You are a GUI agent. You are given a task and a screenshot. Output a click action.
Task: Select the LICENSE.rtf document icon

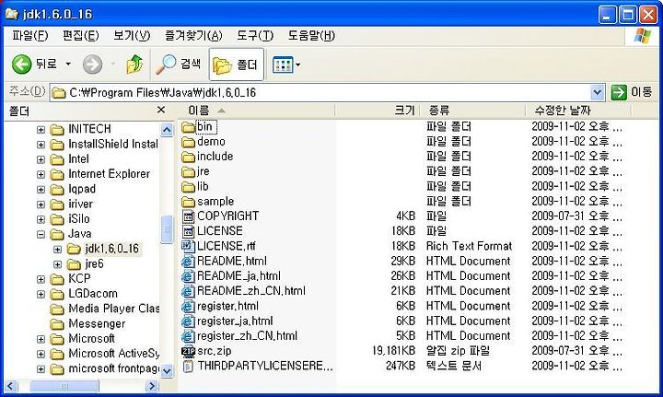[188, 246]
